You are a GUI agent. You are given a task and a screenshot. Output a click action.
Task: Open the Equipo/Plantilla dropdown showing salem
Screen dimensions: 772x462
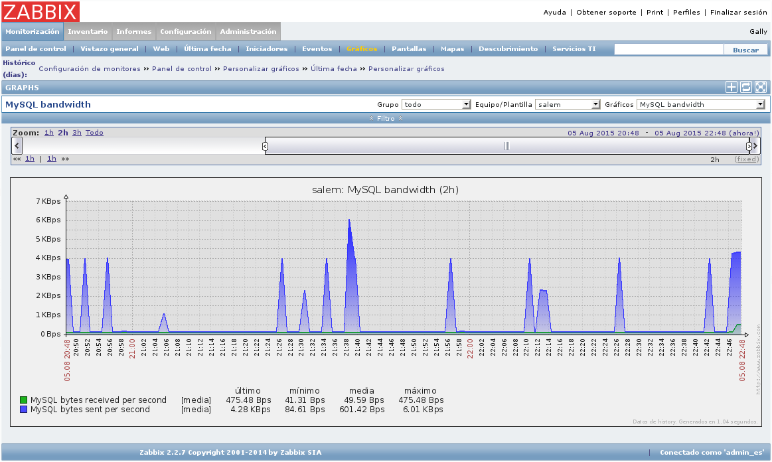pyautogui.click(x=567, y=104)
